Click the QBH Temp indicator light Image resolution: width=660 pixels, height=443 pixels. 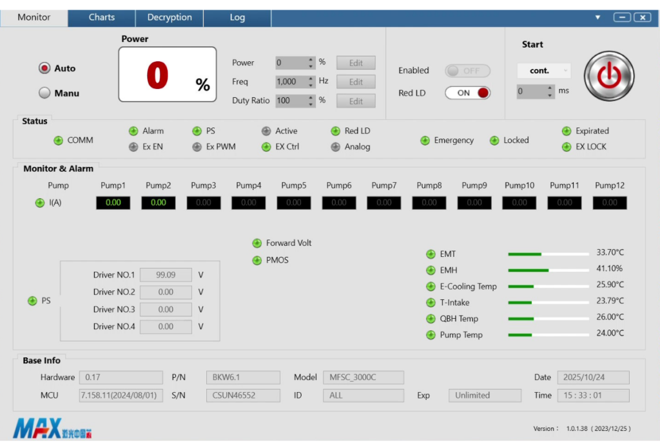tap(431, 319)
